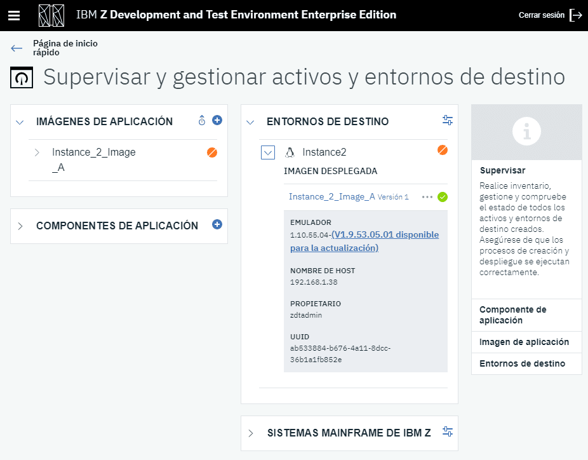The width and height of the screenshot is (588, 460).
Task: Open the hamburger navigation menu
Action: [14, 15]
